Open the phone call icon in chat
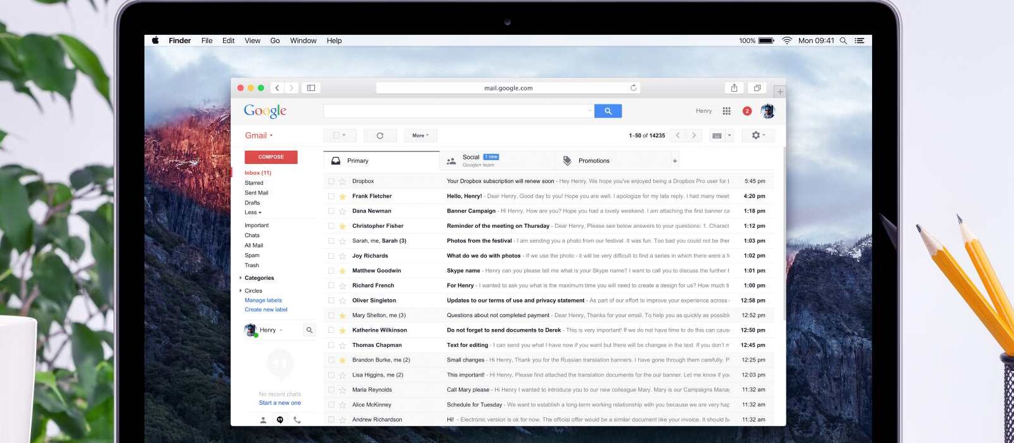1014x443 pixels. click(297, 420)
